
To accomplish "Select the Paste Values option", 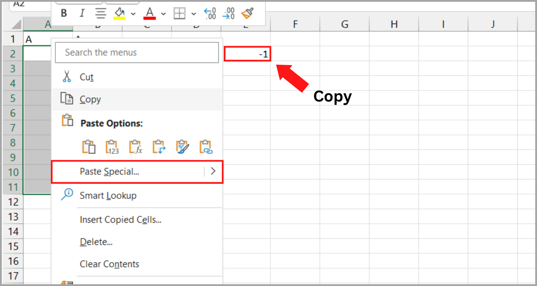I will (x=112, y=147).
